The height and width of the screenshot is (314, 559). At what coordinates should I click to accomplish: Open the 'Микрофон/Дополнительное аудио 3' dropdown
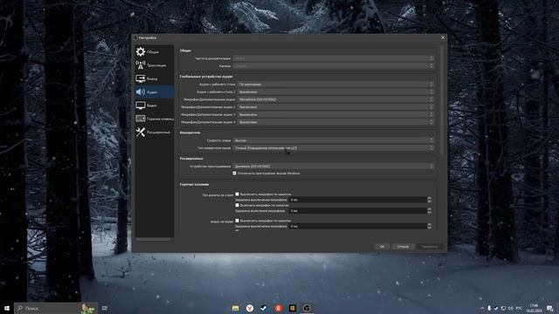coord(335,114)
